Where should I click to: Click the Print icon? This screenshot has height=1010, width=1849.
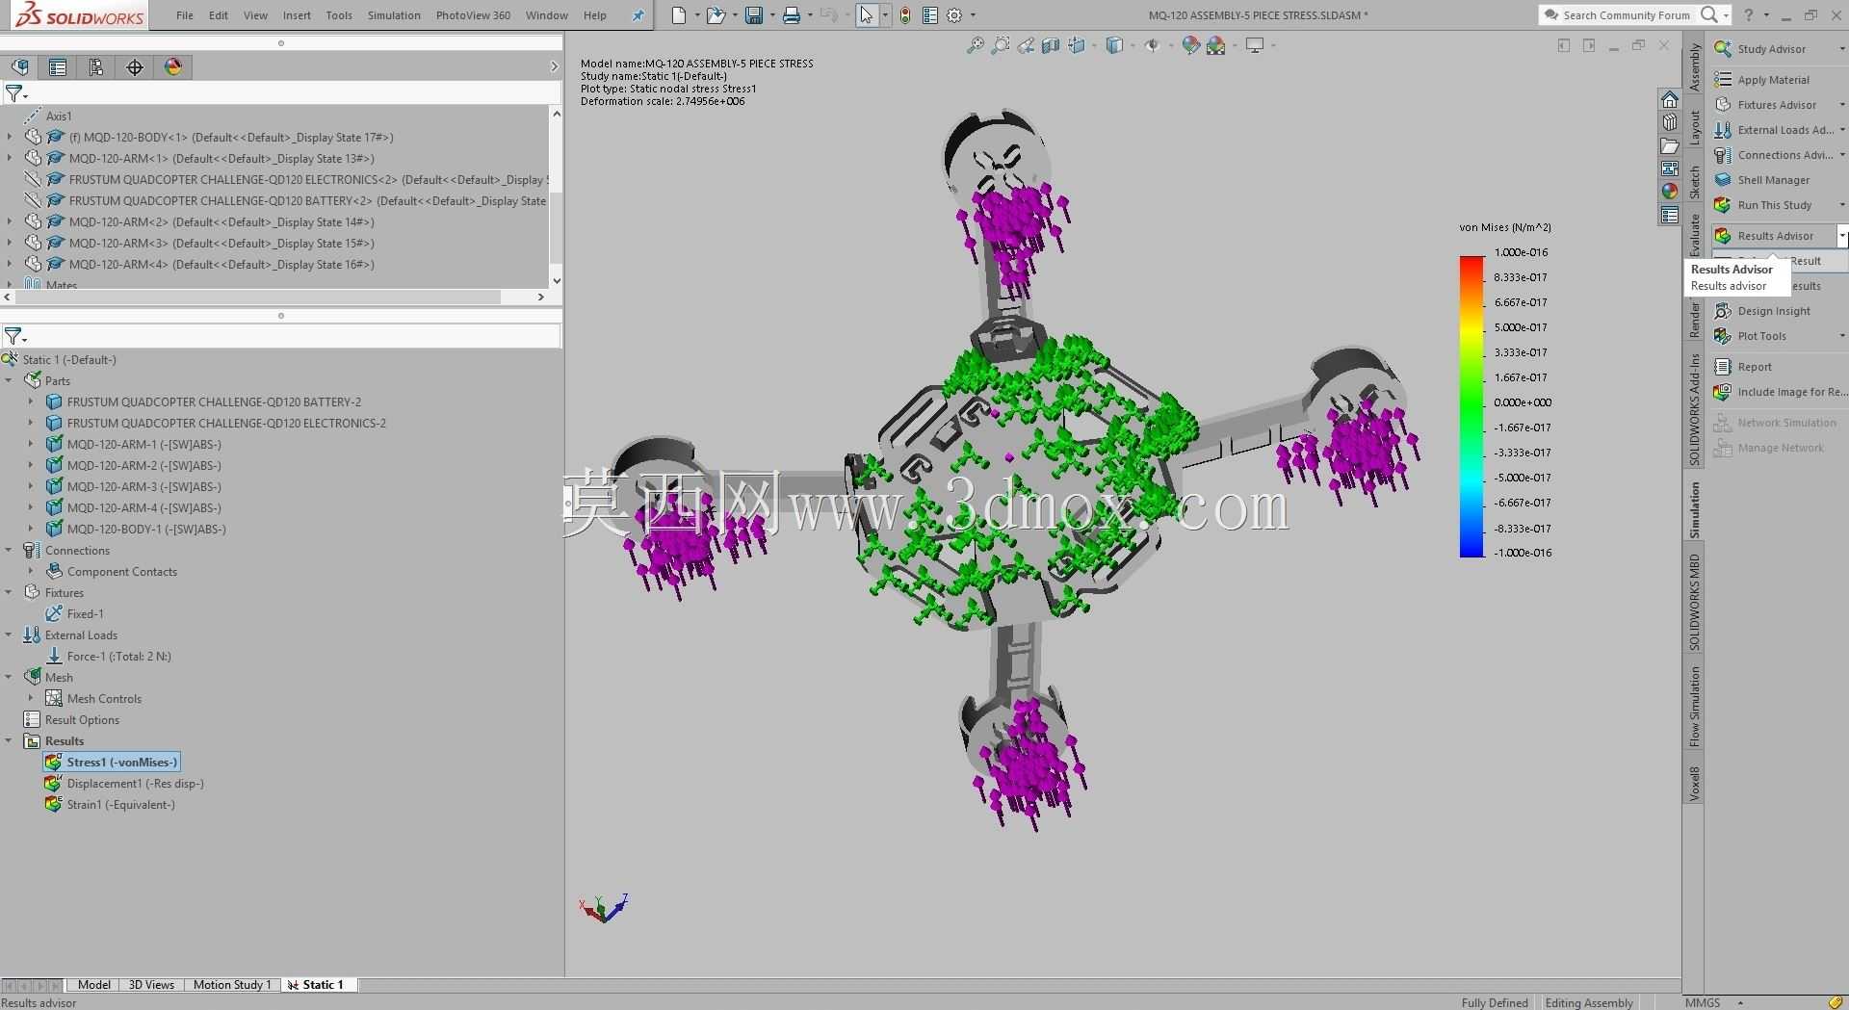click(792, 15)
